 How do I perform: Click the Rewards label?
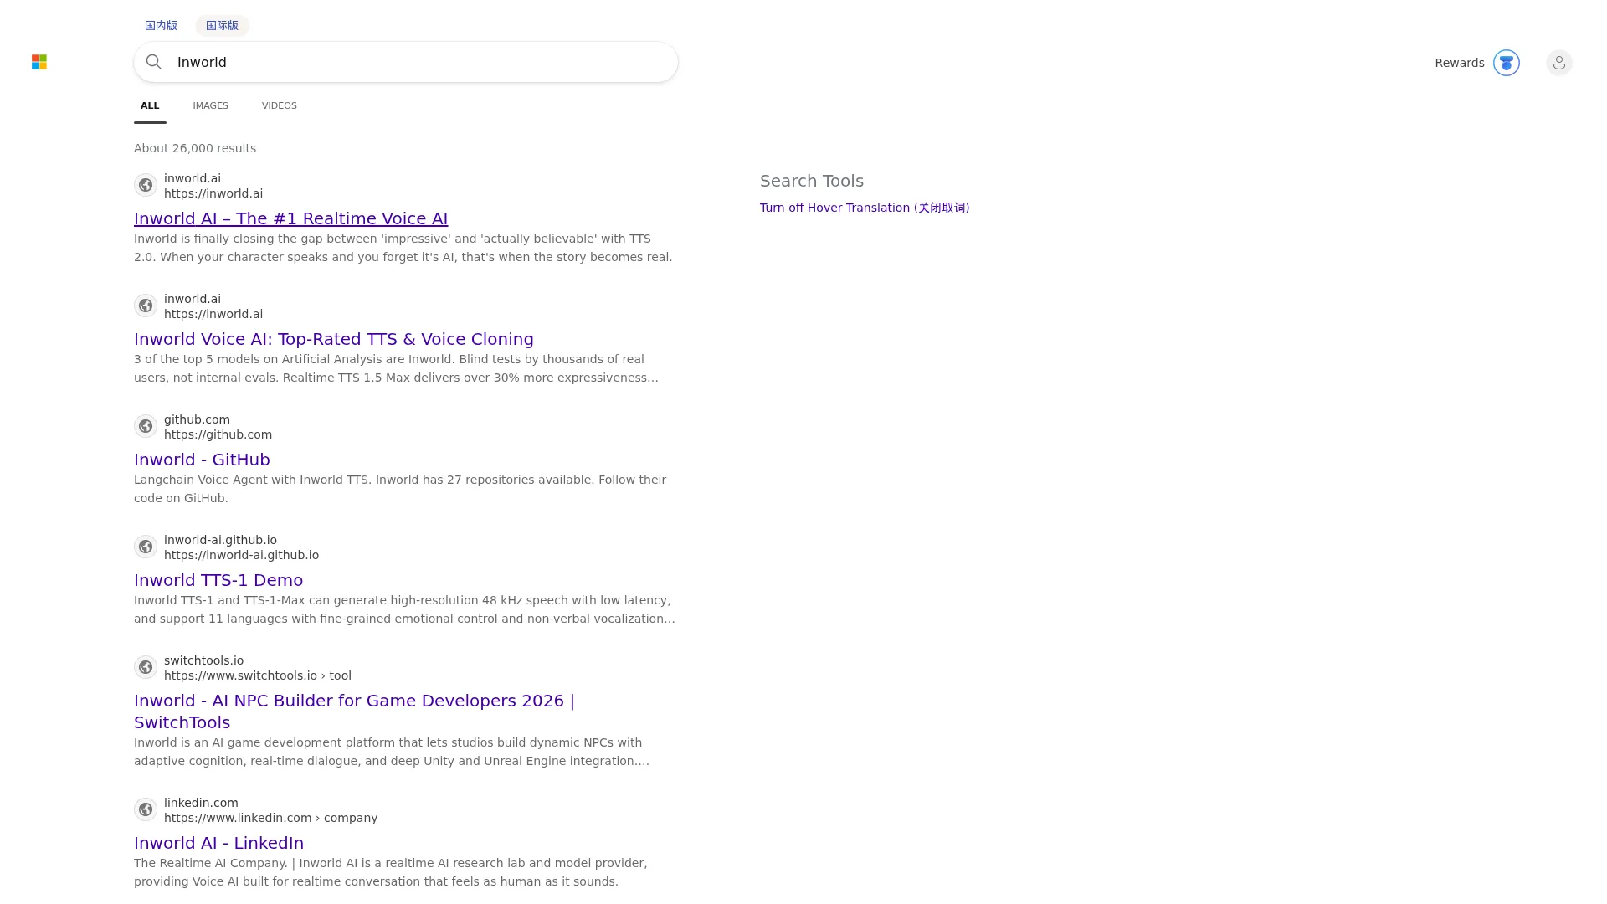[x=1460, y=63]
